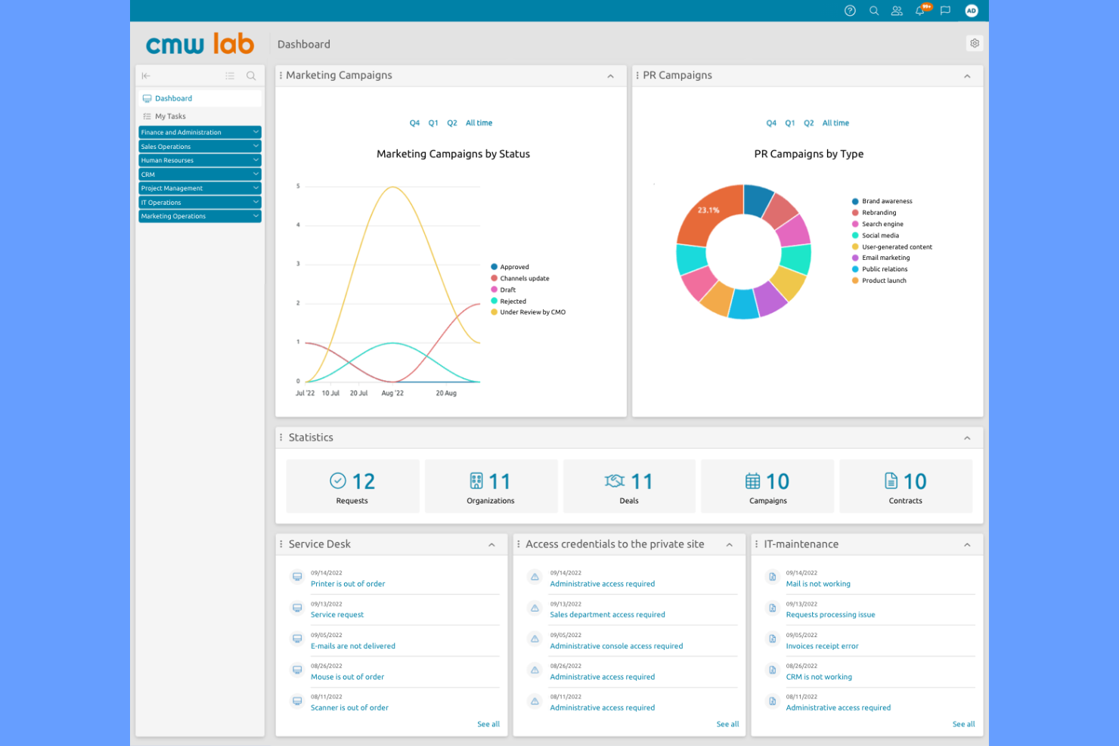This screenshot has width=1119, height=746.
Task: Switch to All time in Marketing Campaigns
Action: point(479,122)
